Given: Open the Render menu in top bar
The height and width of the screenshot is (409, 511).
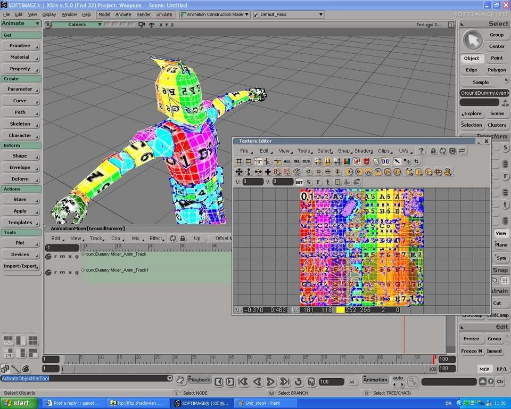Looking at the screenshot, I should (x=143, y=14).
